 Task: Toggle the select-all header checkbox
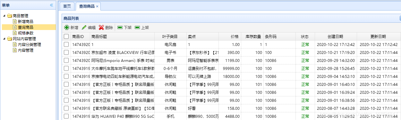coord(66,36)
